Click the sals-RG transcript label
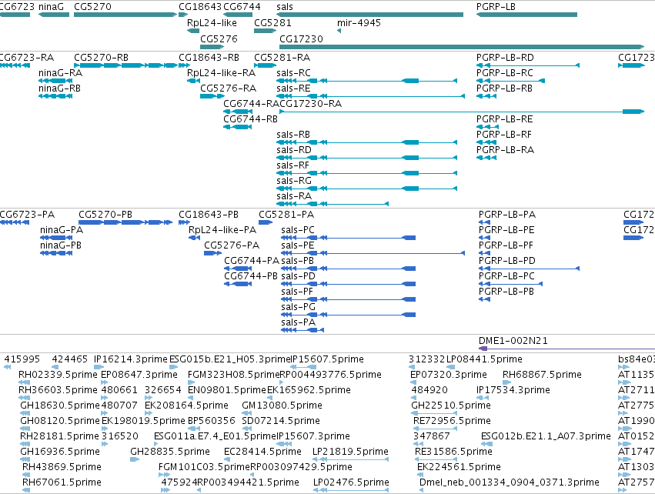Image resolution: width=655 pixels, height=494 pixels. tap(294, 180)
